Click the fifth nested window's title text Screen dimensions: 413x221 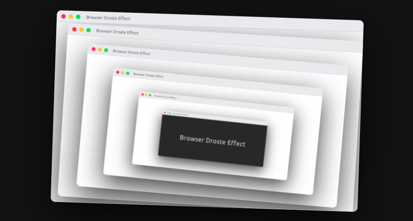(x=165, y=97)
